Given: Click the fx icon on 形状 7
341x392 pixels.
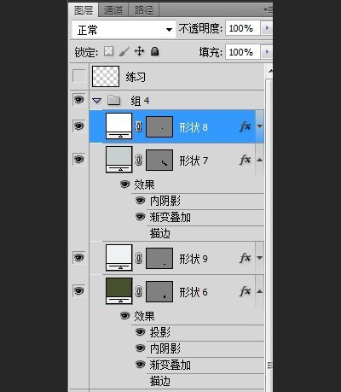Looking at the screenshot, I should tap(245, 160).
